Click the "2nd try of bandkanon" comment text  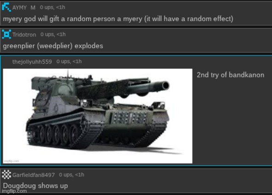pyautogui.click(x=231, y=75)
